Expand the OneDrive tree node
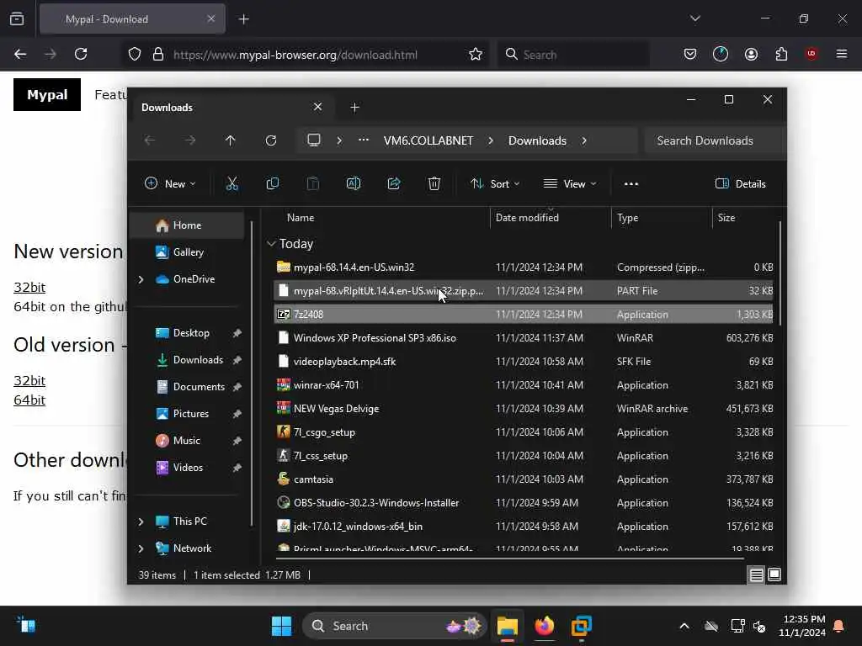Viewport: 862px width, 646px height. 141,279
